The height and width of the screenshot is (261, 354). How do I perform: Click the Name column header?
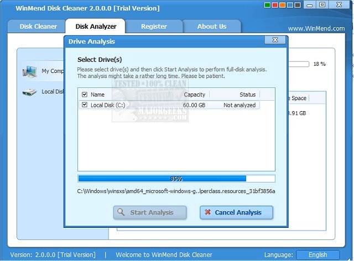[97, 95]
